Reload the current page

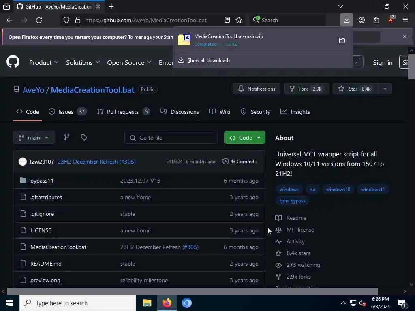point(39,20)
